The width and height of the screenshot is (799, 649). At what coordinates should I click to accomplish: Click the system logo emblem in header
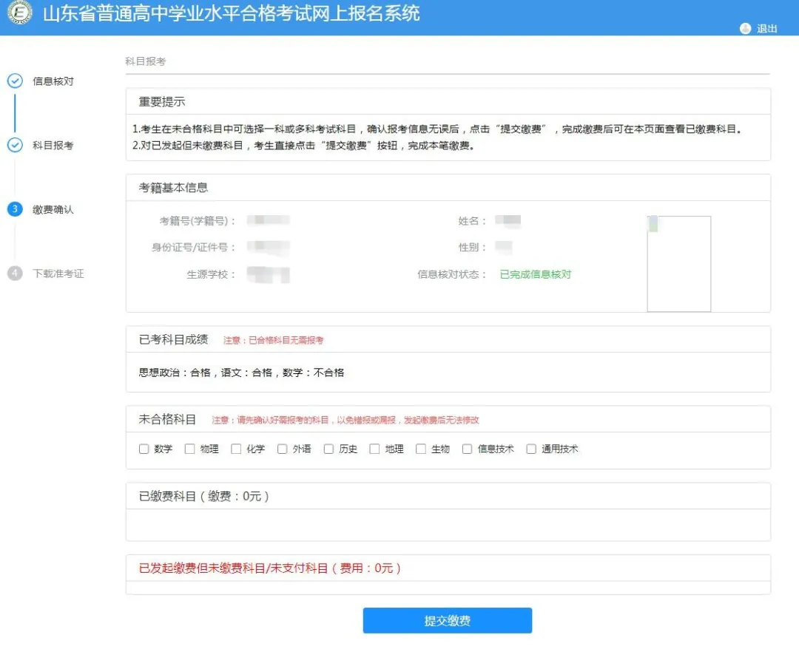[20, 12]
